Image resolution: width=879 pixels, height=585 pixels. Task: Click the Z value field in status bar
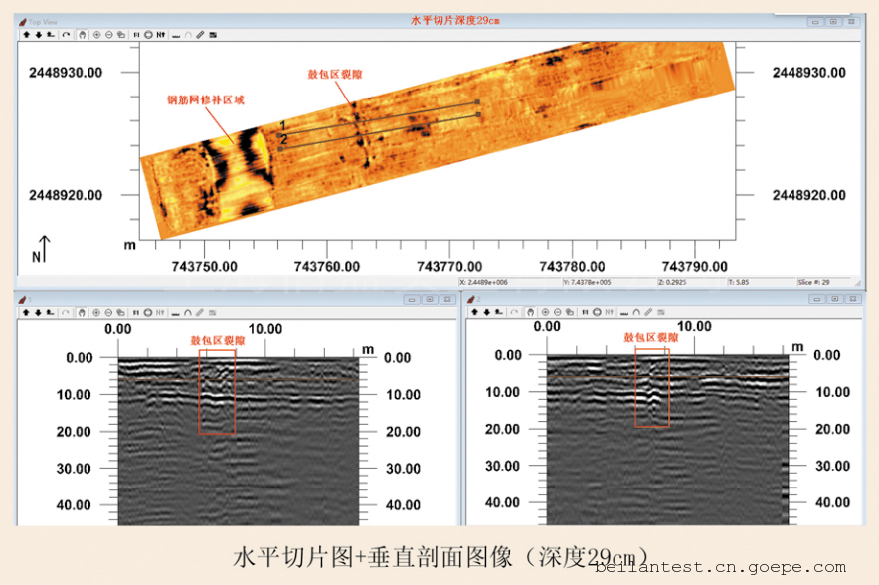(688, 282)
